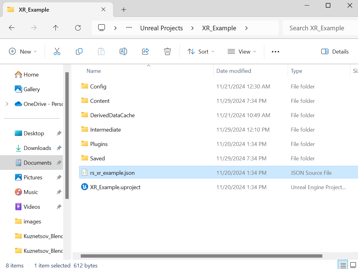Click the This PC monitor icon
This screenshot has height=269, width=358.
pyautogui.click(x=101, y=28)
